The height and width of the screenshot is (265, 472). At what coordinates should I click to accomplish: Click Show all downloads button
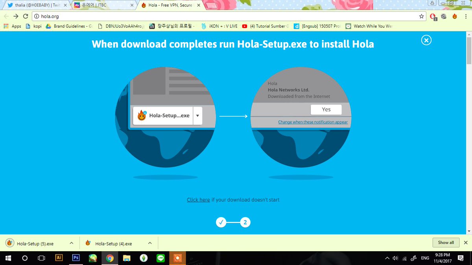point(446,243)
